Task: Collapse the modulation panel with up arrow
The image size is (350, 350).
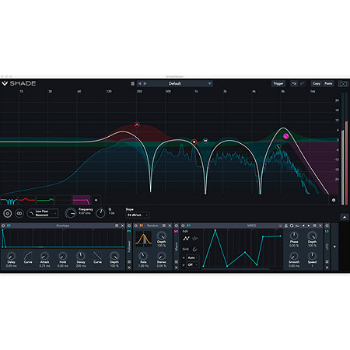Action: [x=345, y=217]
